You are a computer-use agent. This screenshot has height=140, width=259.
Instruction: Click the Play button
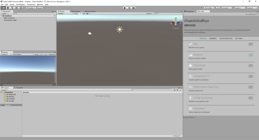[125, 8]
